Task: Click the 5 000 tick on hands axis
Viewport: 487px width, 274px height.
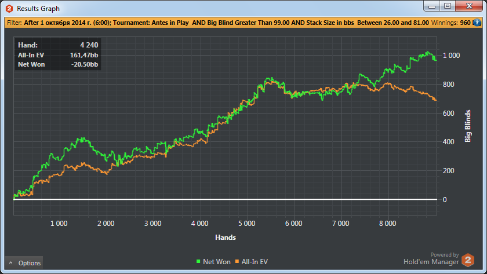Action: (246, 223)
